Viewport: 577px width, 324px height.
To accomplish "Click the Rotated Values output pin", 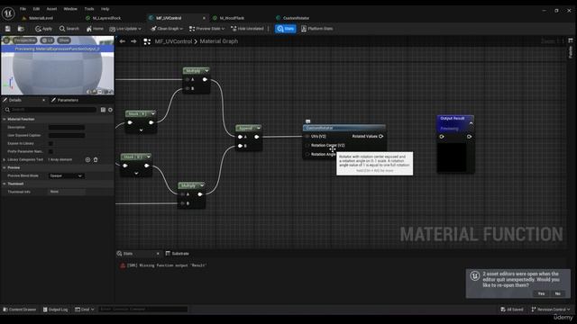I will (x=380, y=136).
